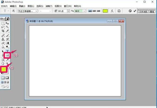This screenshot has height=108, width=157.
Task: Commit the current text edits
Action: click(135, 11)
